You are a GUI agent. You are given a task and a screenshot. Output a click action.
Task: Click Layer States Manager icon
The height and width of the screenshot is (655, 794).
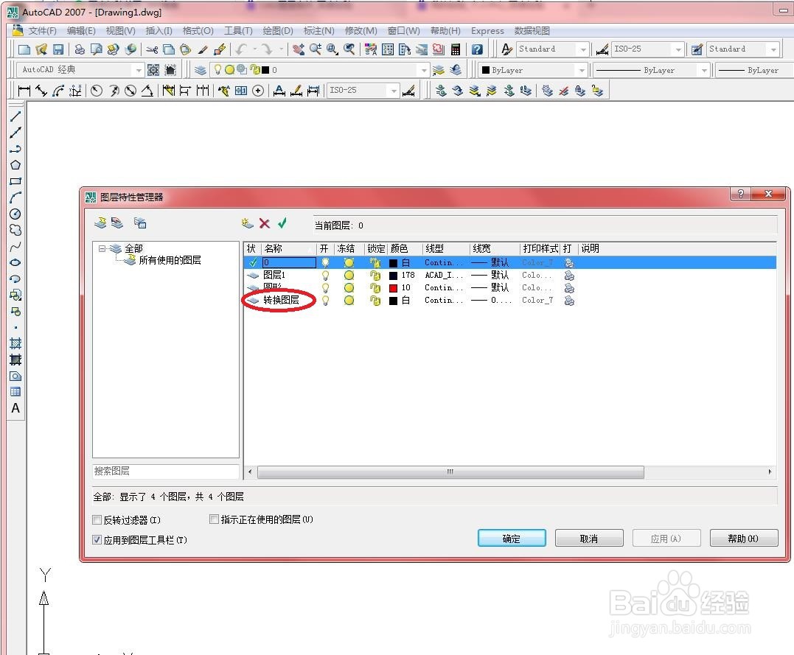(x=140, y=223)
